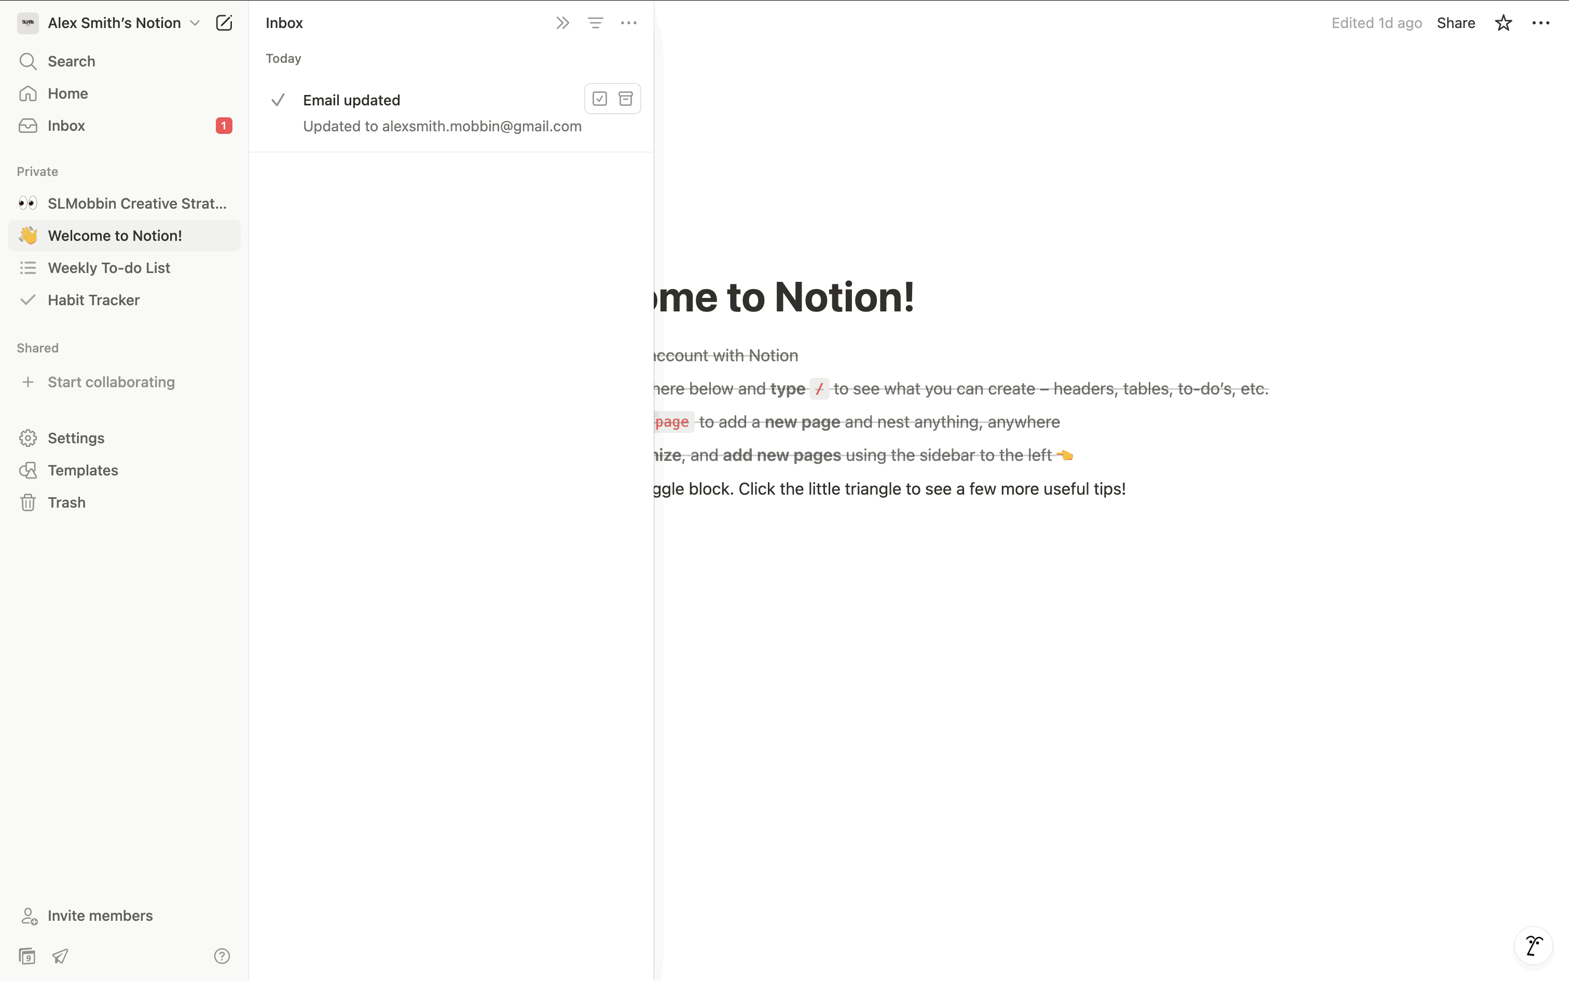This screenshot has width=1569, height=981.
Task: Collapse the Inbox panel with double chevron
Action: [562, 23]
